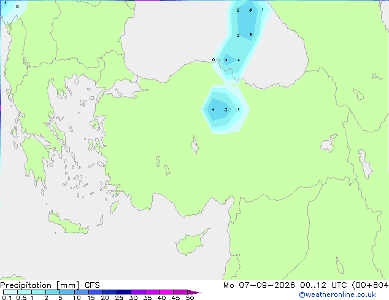The image size is (389, 300).
Task: Click the '10' legend scale label
Action: click(77, 298)
